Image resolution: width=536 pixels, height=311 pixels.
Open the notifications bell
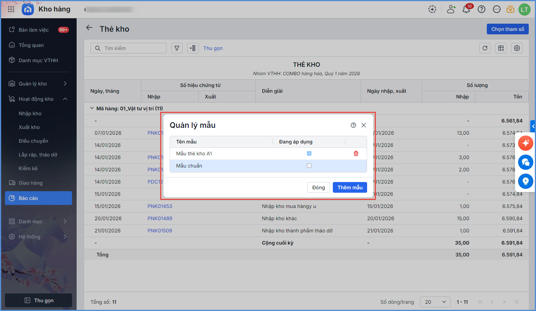click(x=466, y=10)
